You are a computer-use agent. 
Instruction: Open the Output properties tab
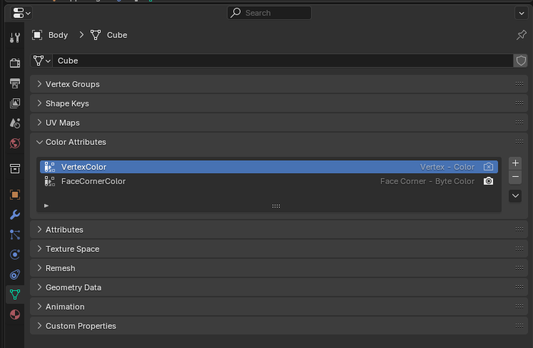[15, 83]
